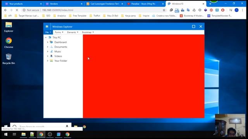
Task: Open the Recycle Bin desktop icon
Action: click(x=9, y=59)
